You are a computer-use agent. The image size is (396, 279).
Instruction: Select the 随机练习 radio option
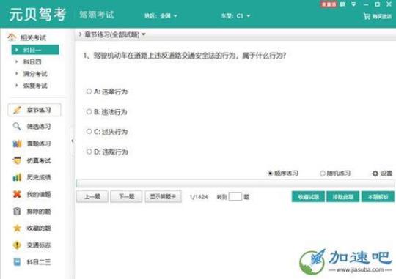(x=335, y=174)
